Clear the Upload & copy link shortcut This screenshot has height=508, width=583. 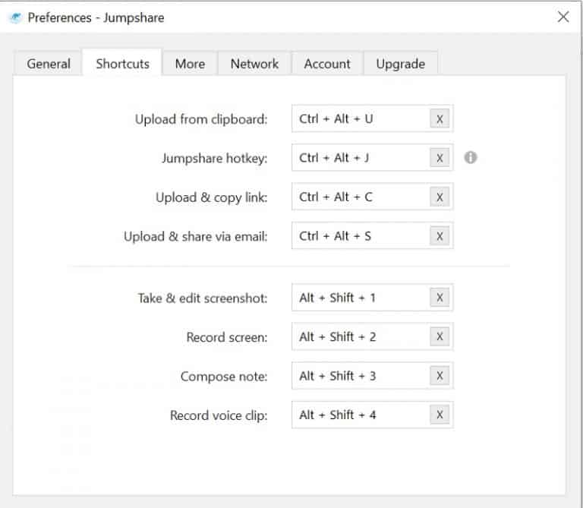click(440, 197)
